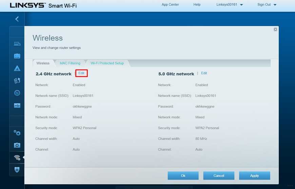This screenshot has height=189, width=295.
Task: Open Guest Access from the sidebar
Action: [17, 56]
